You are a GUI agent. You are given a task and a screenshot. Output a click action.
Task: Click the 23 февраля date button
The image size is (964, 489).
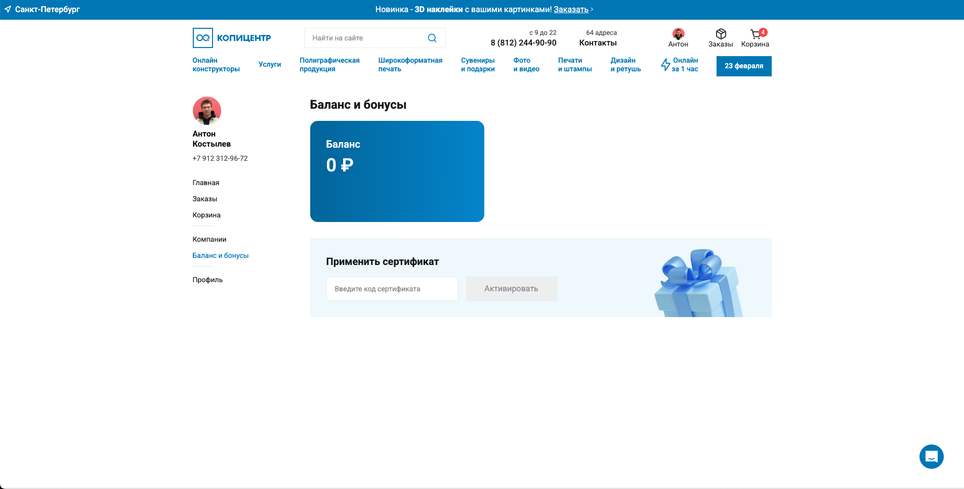(x=744, y=66)
